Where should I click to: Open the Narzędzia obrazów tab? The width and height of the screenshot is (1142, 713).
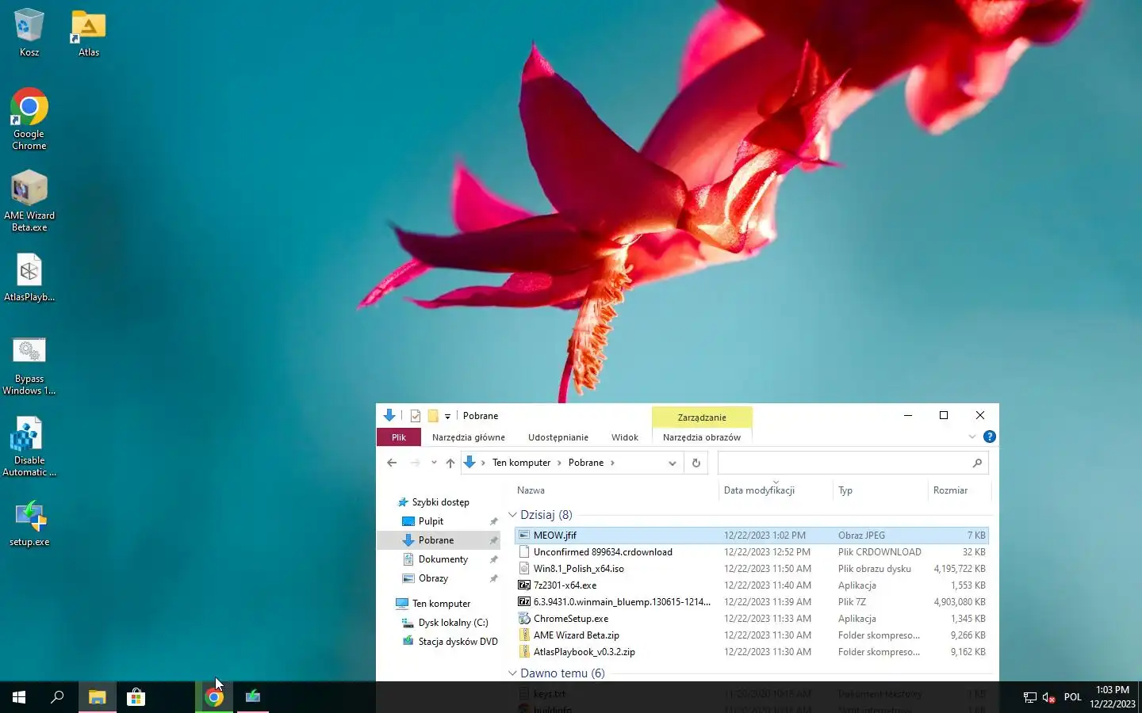click(x=702, y=437)
